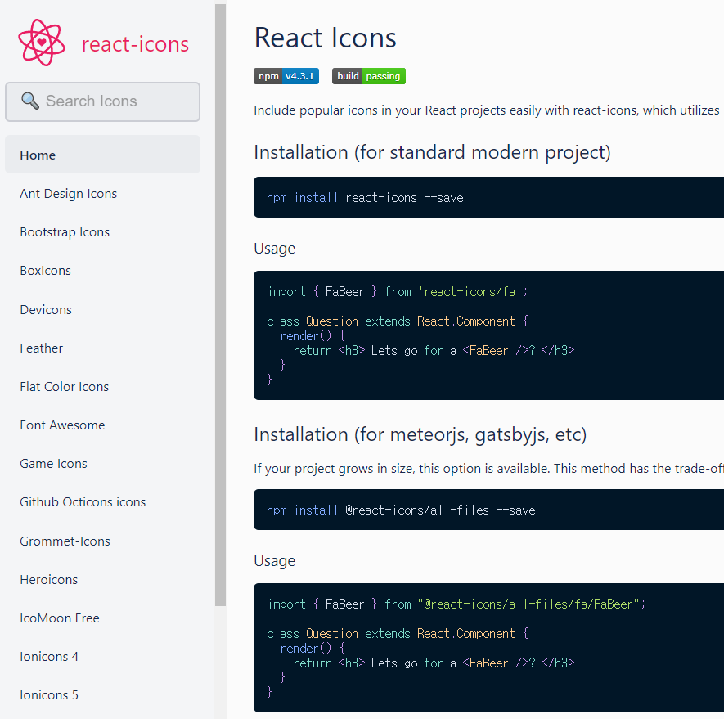
Task: Open the Font Awesome icon set
Action: pos(61,425)
